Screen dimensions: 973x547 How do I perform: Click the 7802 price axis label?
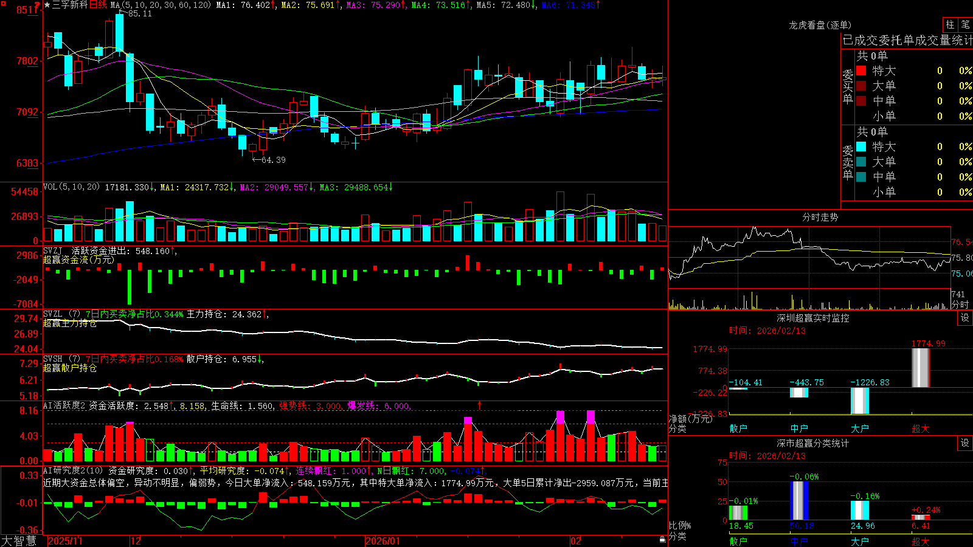click(x=27, y=61)
